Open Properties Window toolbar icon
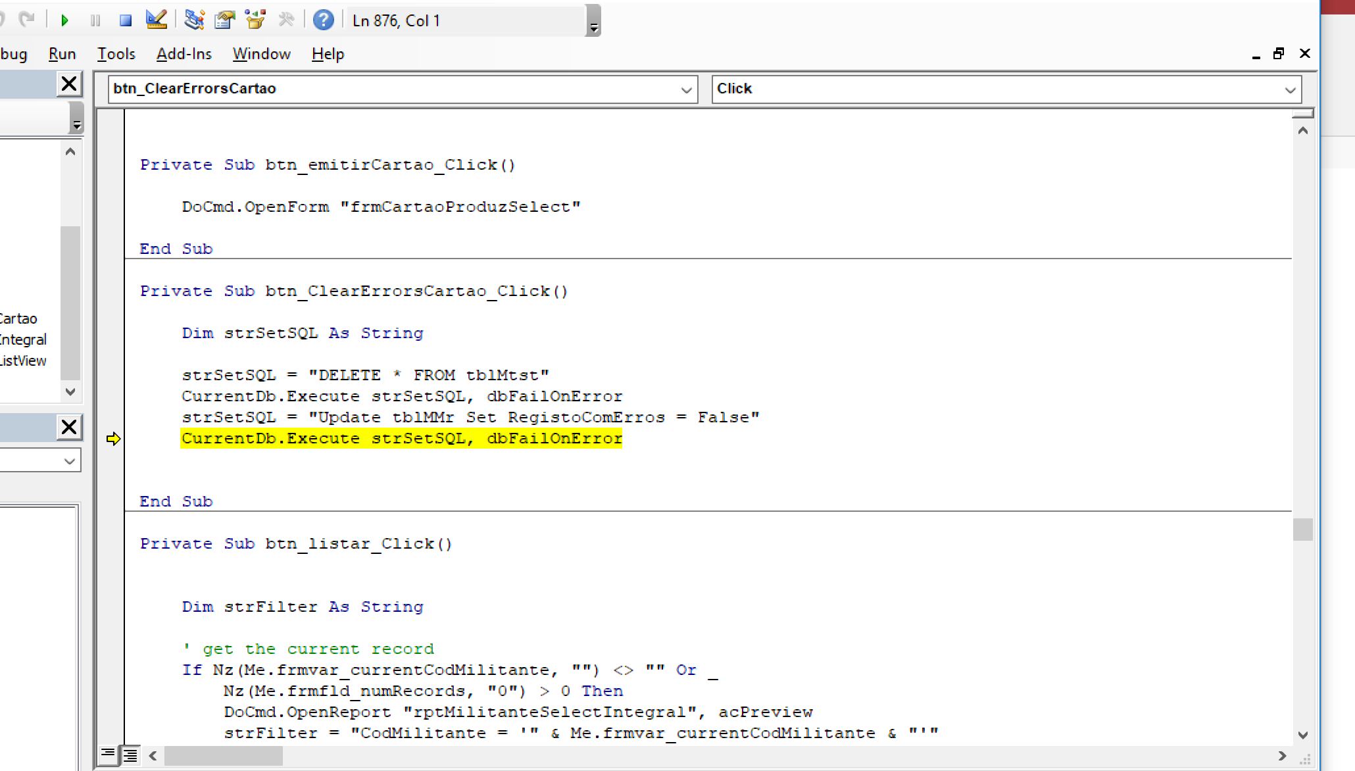Screen dimensions: 1355x771 click(224, 20)
